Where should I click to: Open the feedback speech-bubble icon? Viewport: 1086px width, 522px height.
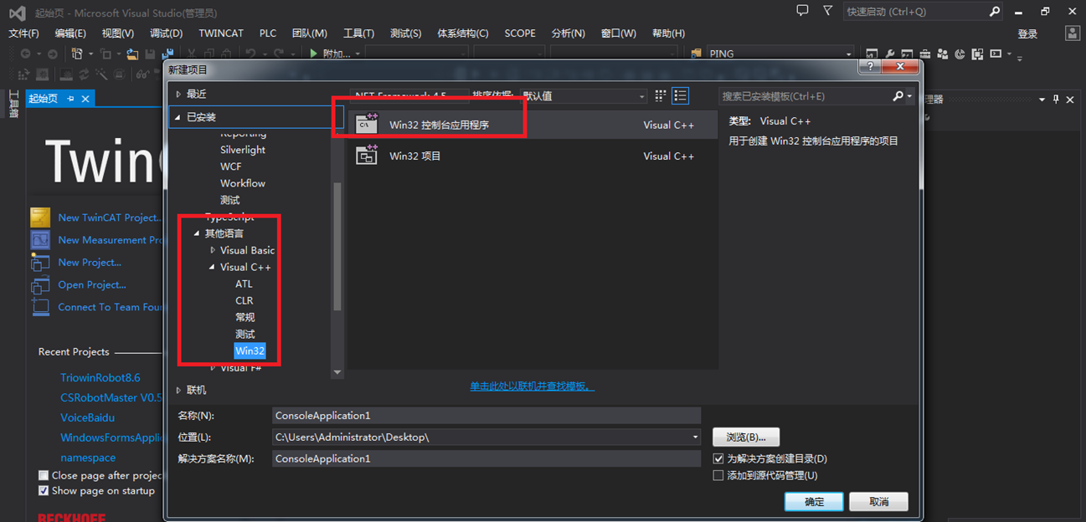[x=802, y=11]
